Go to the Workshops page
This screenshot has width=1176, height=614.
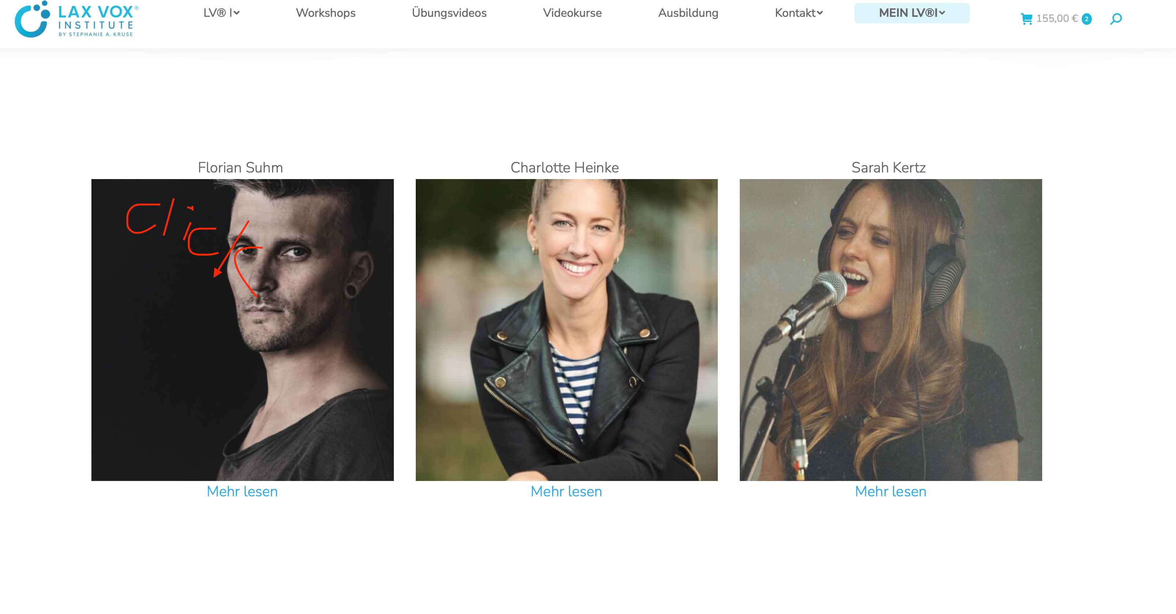[325, 13]
